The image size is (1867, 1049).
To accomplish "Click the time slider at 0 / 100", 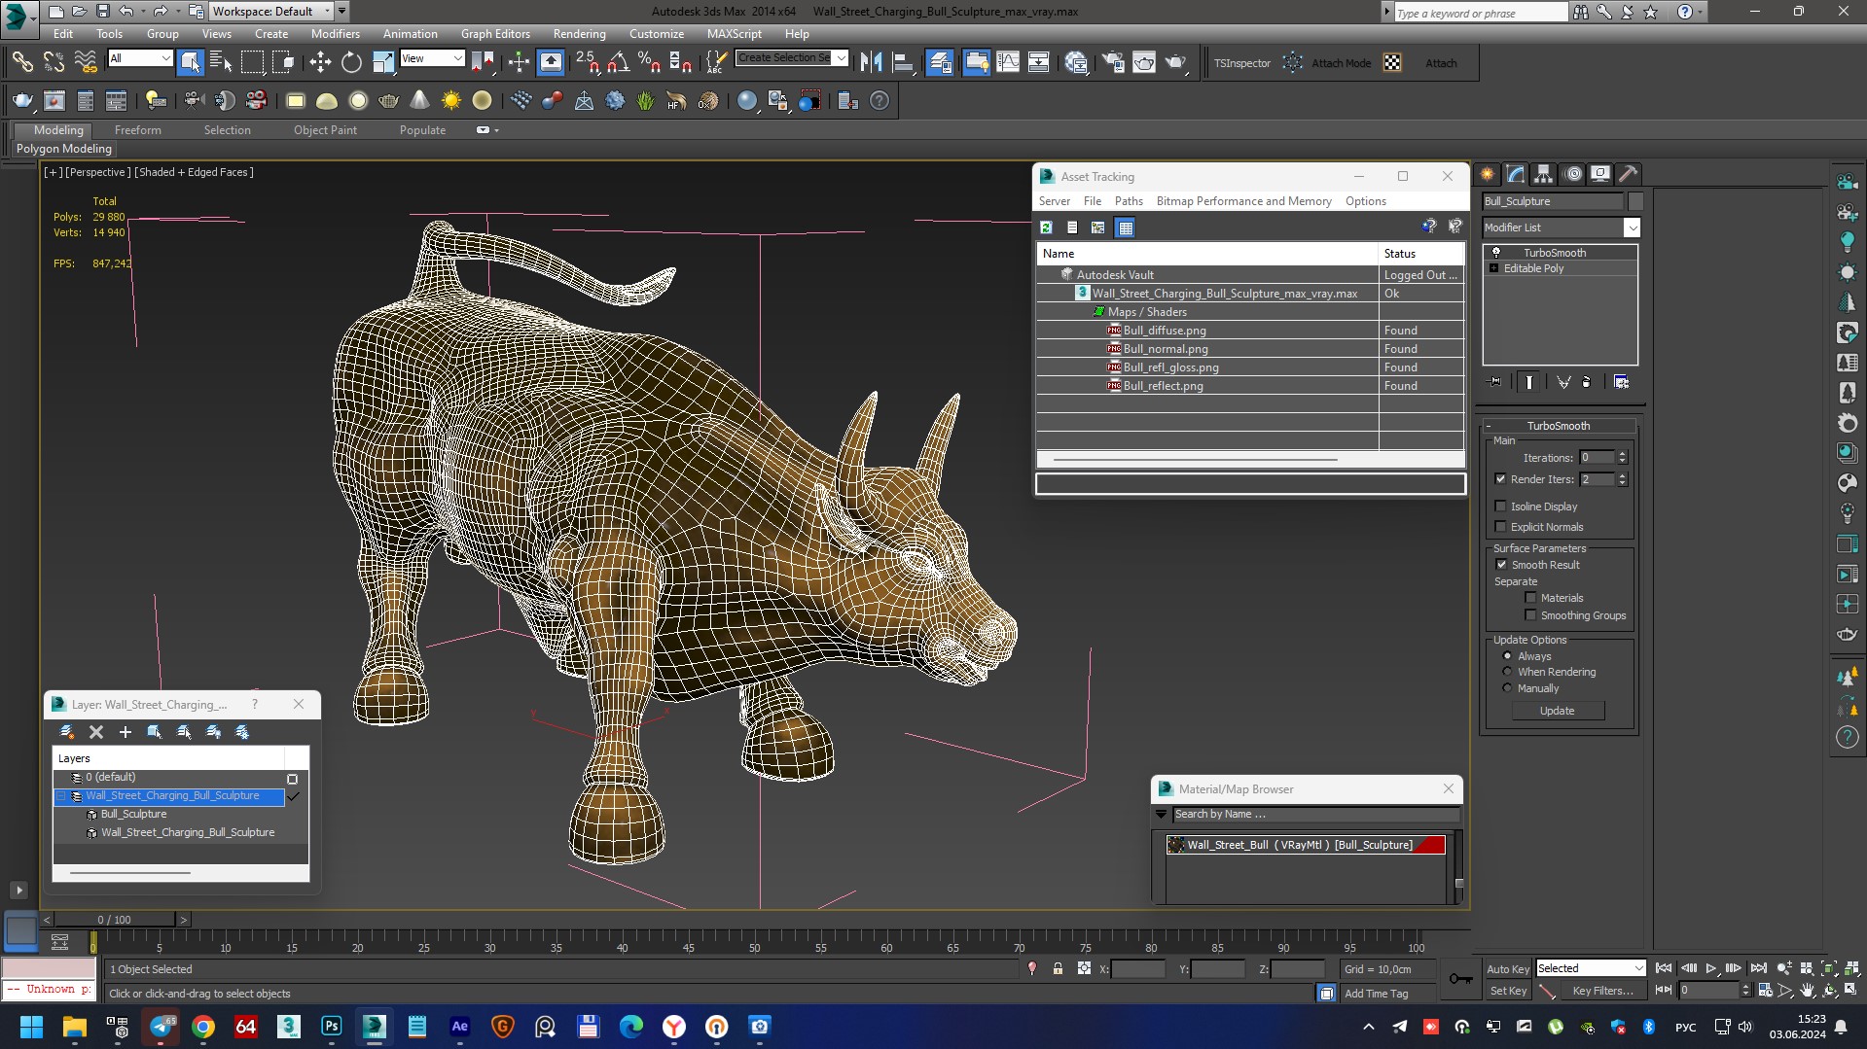I will pos(115,920).
